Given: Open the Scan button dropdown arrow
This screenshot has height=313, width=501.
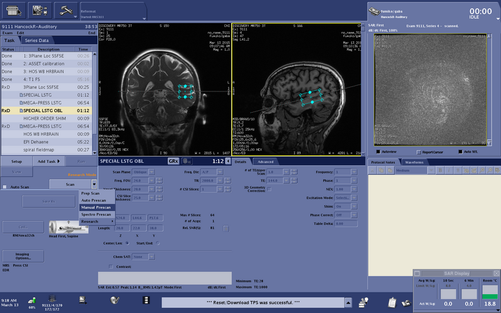Looking at the screenshot, I should click(94, 184).
